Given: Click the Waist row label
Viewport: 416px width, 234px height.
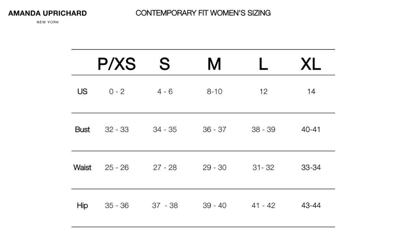Looking at the screenshot, I should (x=82, y=167).
